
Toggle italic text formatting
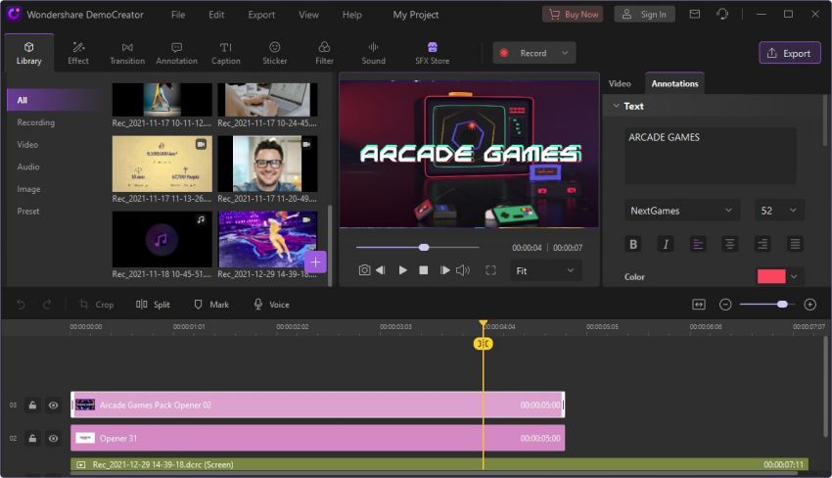[666, 244]
